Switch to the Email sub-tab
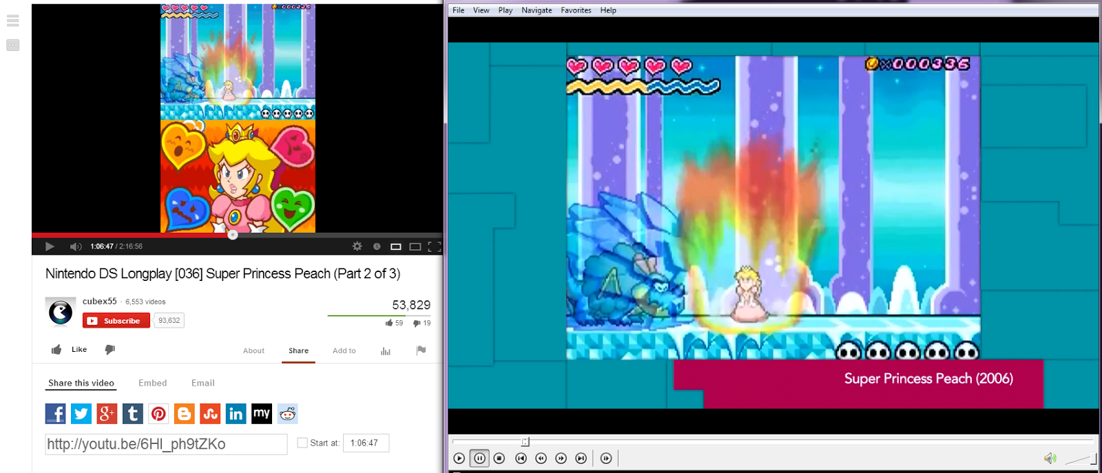 coord(203,383)
